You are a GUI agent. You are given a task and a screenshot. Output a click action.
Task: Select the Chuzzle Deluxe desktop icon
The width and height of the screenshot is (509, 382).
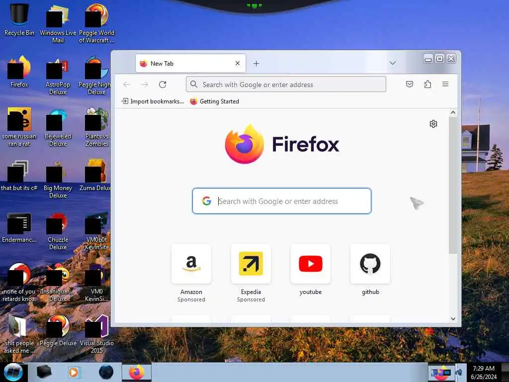pyautogui.click(x=58, y=231)
